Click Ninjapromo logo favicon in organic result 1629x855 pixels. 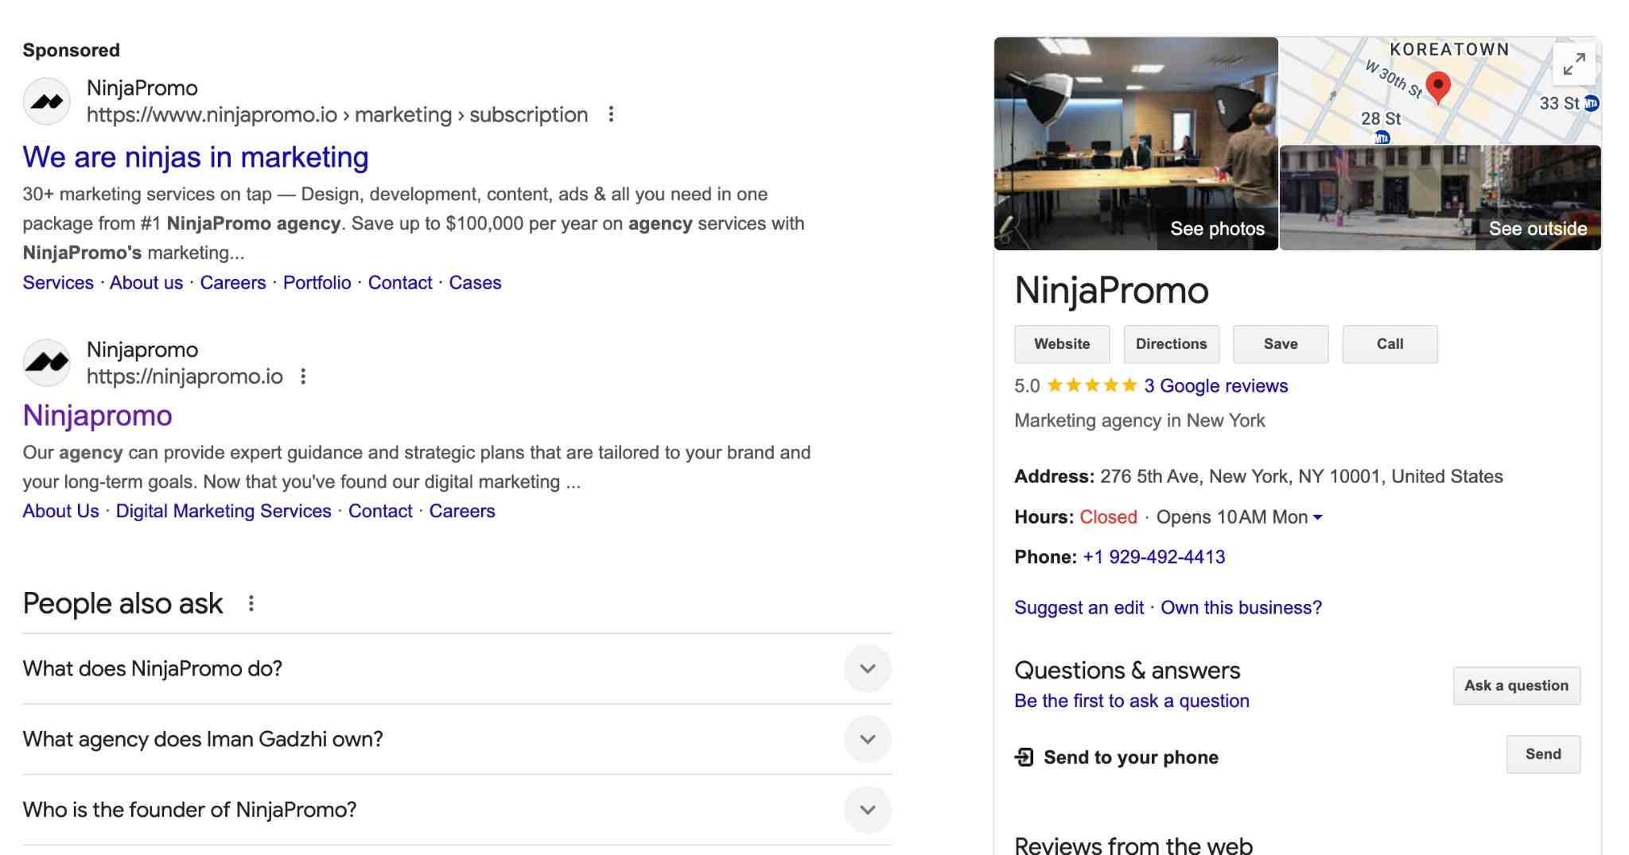[47, 363]
